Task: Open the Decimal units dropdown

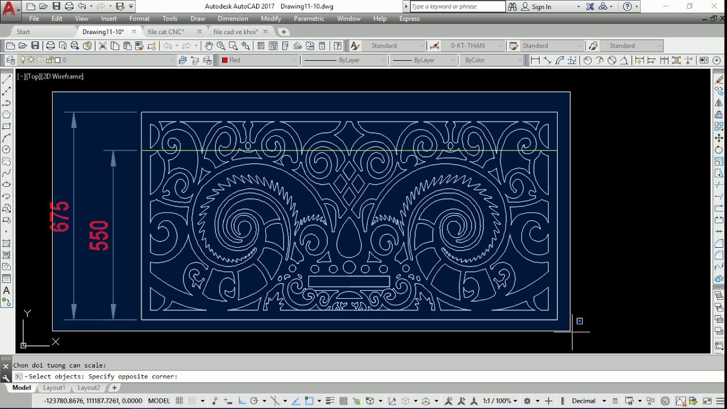Action: pos(588,401)
